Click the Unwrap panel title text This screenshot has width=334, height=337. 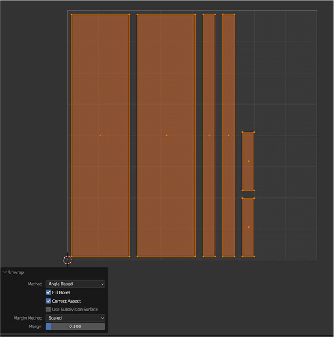[x=16, y=272]
